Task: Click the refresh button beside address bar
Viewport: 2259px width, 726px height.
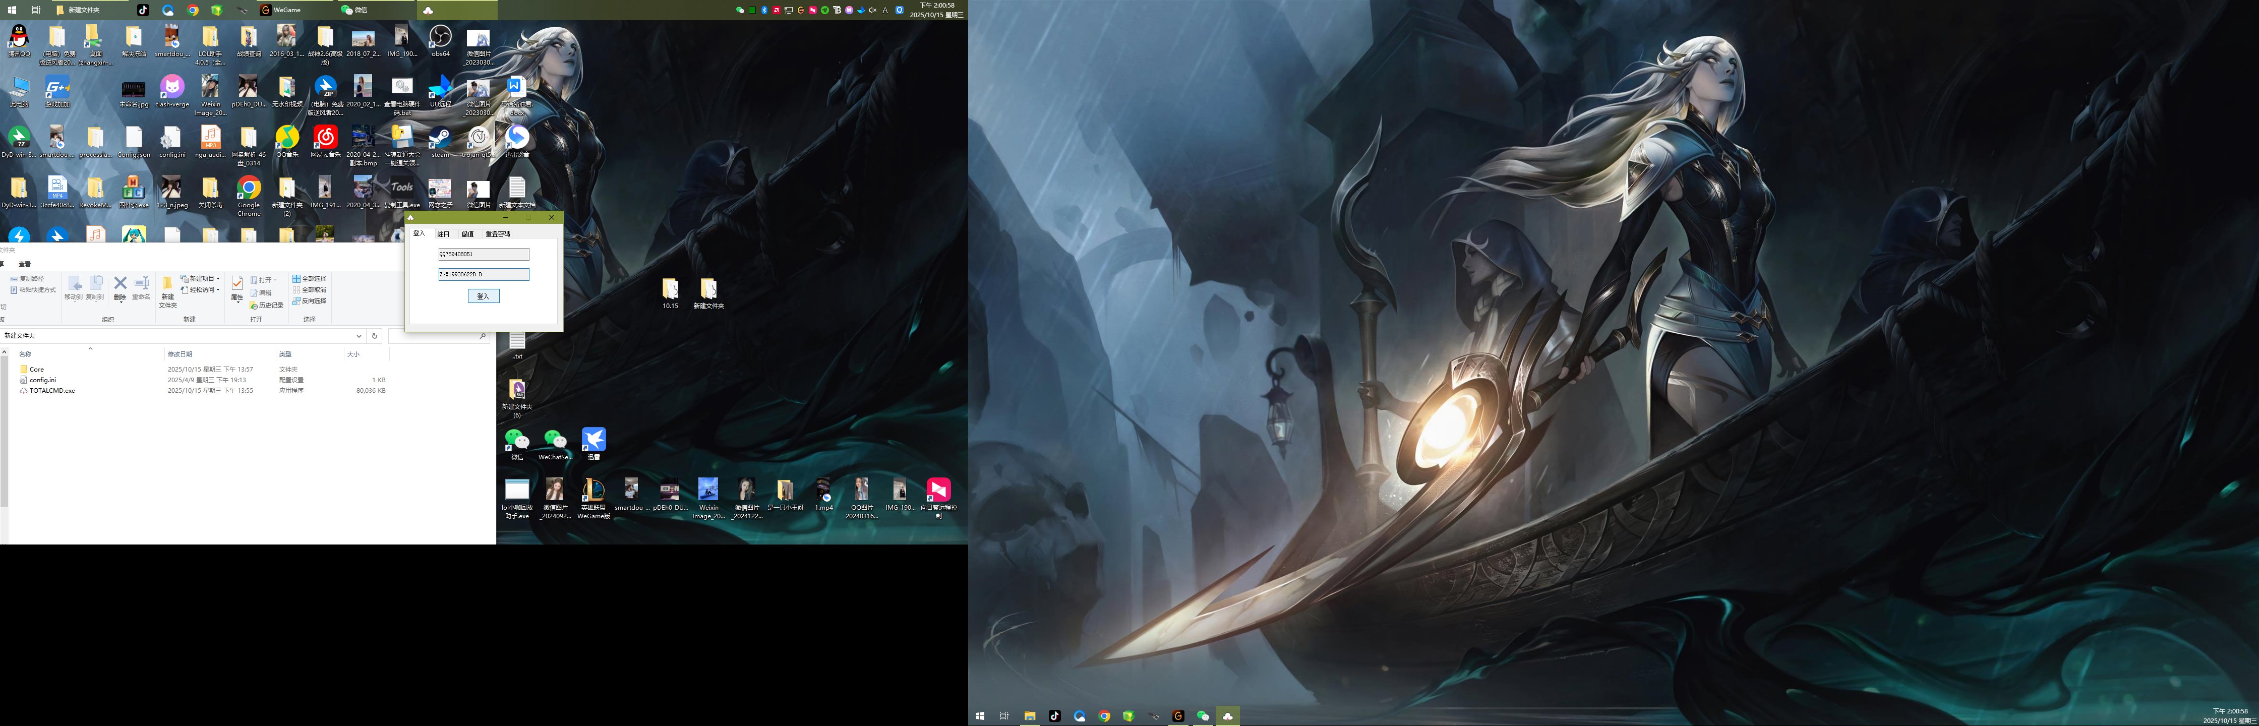Action: click(375, 336)
